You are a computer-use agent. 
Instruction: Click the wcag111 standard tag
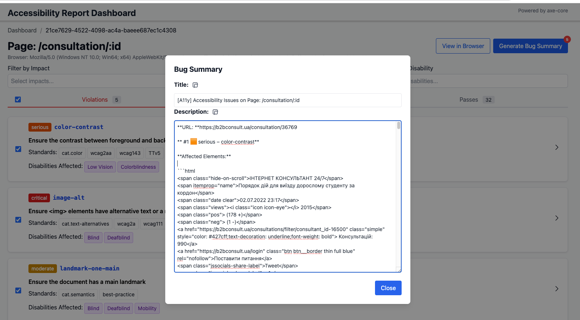[x=153, y=224]
